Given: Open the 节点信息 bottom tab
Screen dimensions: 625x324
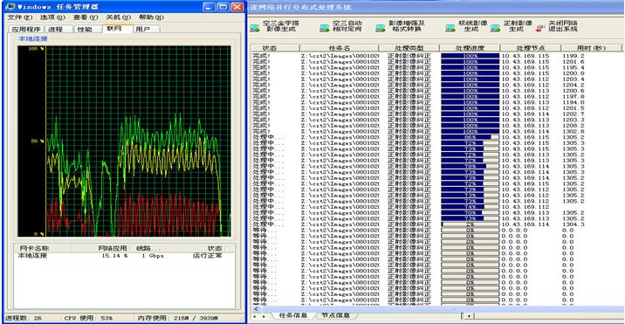Looking at the screenshot, I should tap(334, 315).
